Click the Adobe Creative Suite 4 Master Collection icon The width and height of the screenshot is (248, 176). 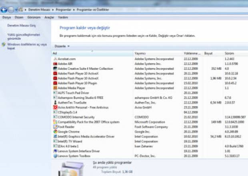[55, 69]
